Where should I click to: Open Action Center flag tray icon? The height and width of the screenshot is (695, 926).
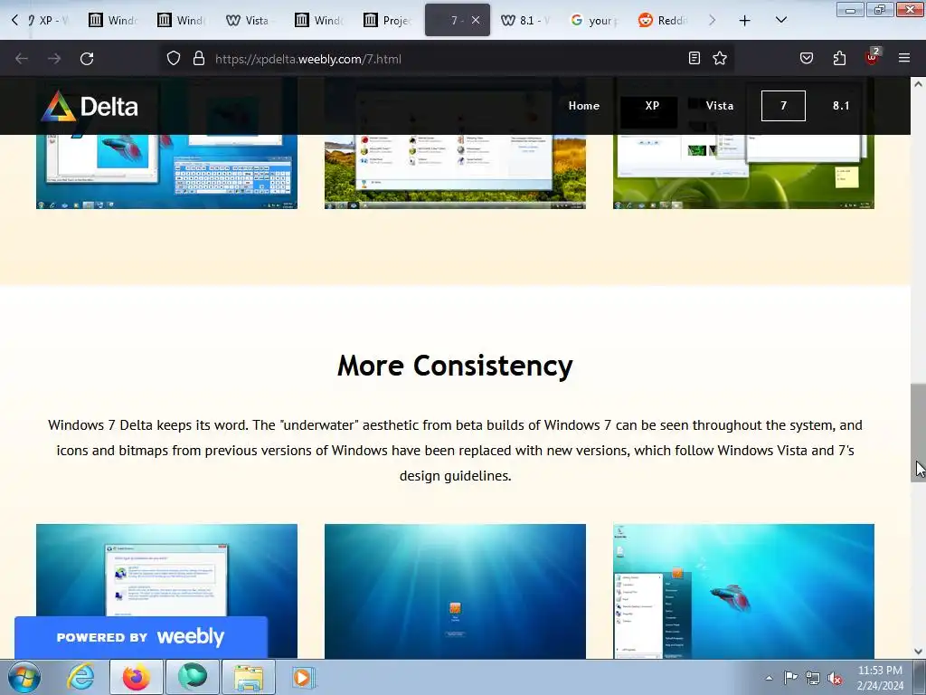790,678
